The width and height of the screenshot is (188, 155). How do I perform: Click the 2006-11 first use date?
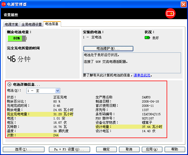[148, 106]
